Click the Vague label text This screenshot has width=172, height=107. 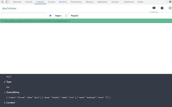(x=58, y=16)
